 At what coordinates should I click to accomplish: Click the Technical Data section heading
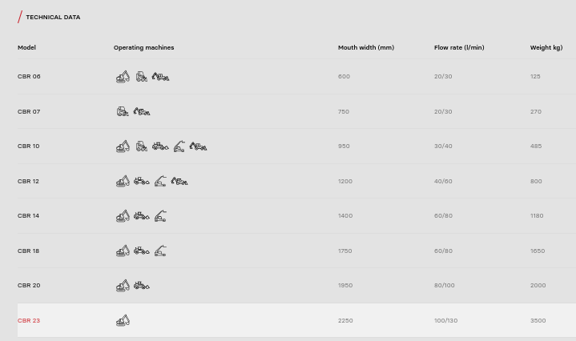pos(53,17)
